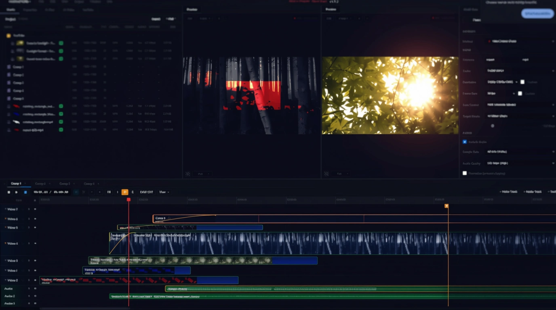Click the blue square icon in timeline toolbar

coord(25,192)
